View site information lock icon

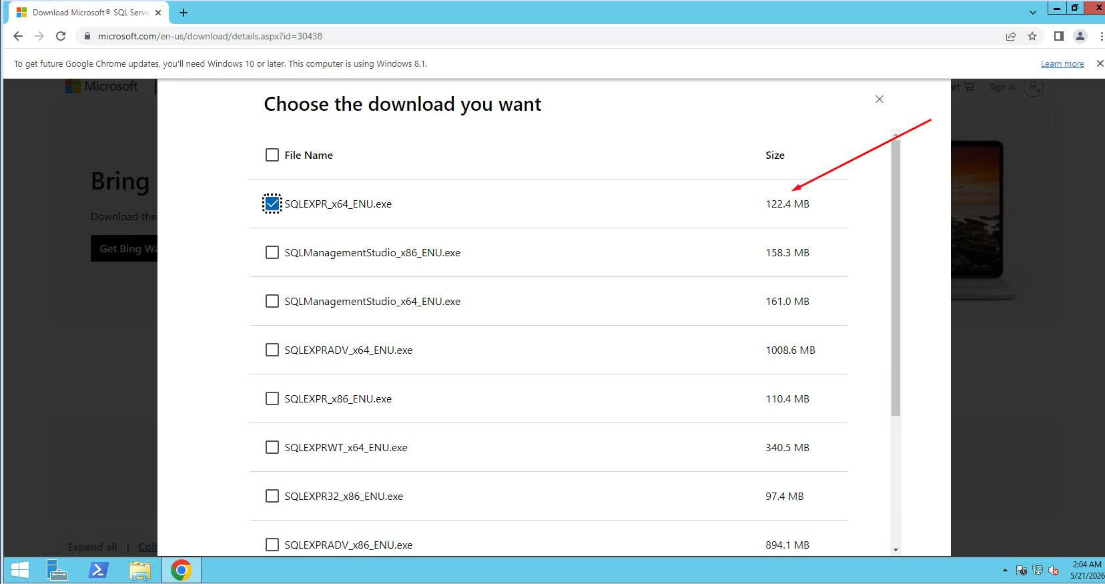click(x=87, y=36)
